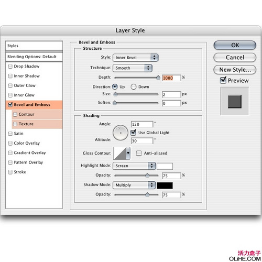Click the Size slider handle
Viewport: 262px width, 262px height.
click(115, 94)
